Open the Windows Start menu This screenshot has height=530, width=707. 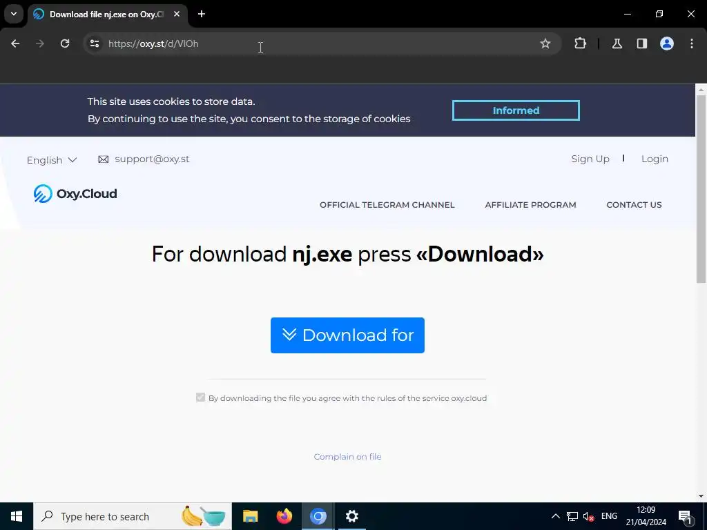point(17,516)
